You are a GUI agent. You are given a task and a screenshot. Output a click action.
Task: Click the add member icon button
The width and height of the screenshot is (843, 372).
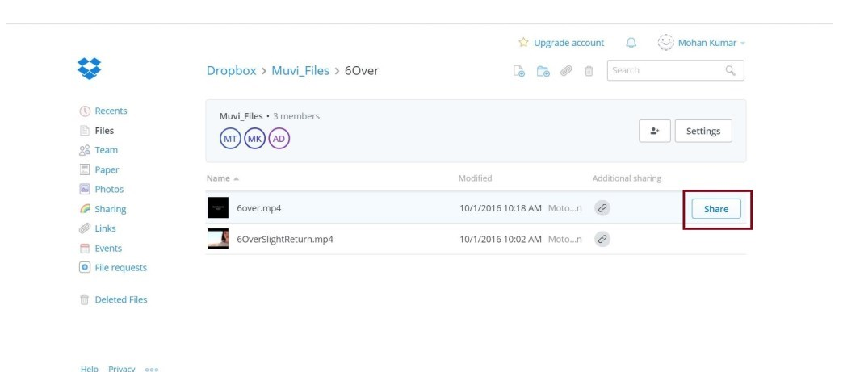point(654,132)
